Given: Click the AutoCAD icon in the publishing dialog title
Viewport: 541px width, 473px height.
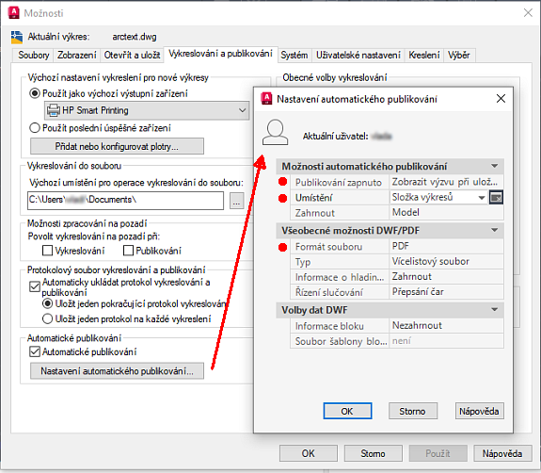Looking at the screenshot, I should pyautogui.click(x=266, y=99).
